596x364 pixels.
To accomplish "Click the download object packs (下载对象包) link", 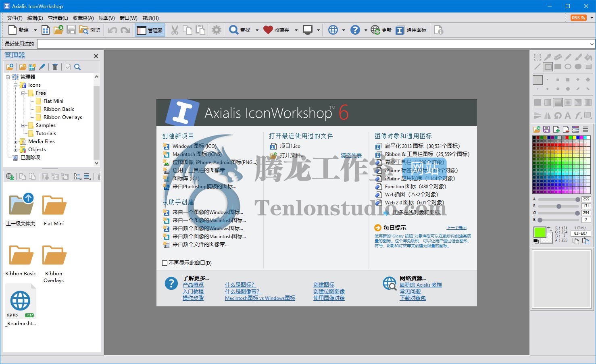I will [x=413, y=298].
